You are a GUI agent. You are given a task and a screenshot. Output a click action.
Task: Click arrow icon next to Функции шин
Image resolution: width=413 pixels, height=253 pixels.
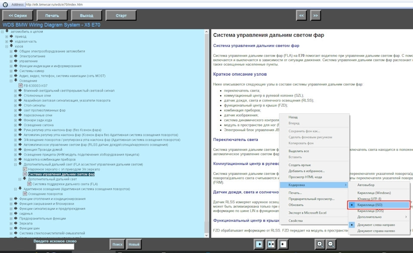click(16, 228)
